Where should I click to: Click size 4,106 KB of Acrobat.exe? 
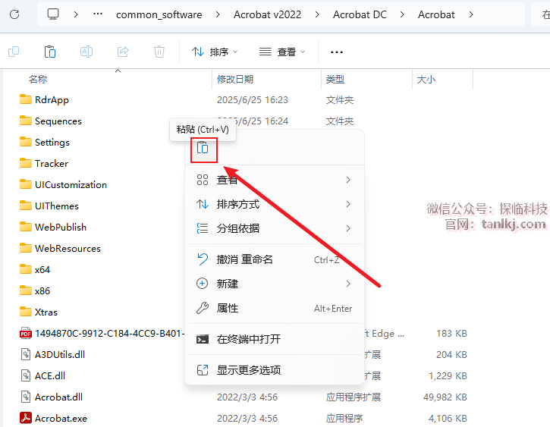click(x=448, y=418)
